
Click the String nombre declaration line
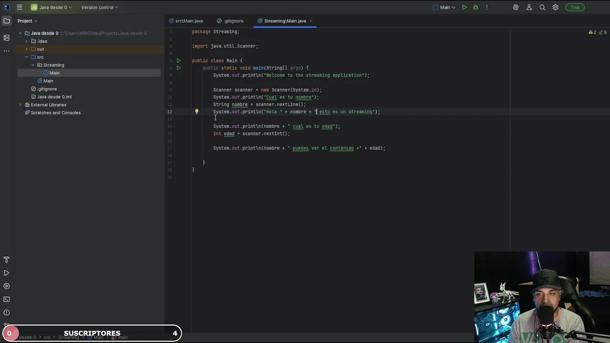pyautogui.click(x=259, y=104)
